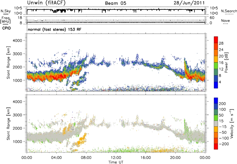Click the yellow 16–20 dB Power colorbar segment
The width and height of the screenshot is (237, 164).
(216, 59)
